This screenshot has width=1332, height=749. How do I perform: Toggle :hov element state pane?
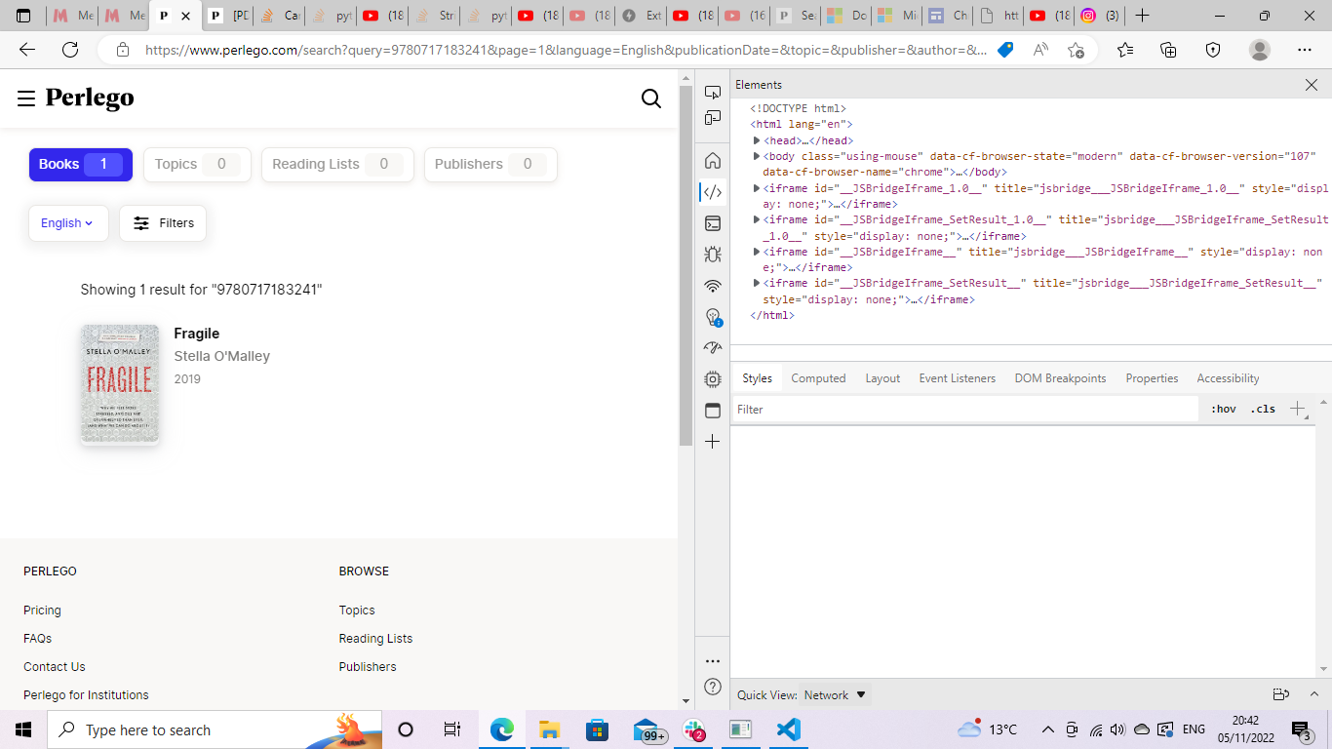pos(1223,410)
